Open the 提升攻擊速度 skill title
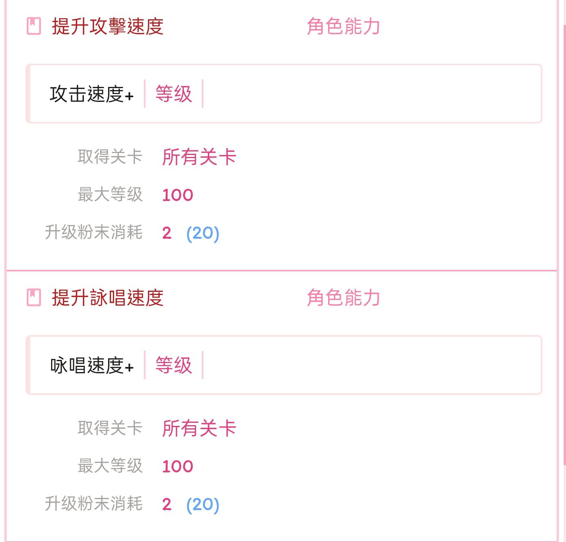566x542 pixels. 107,26
